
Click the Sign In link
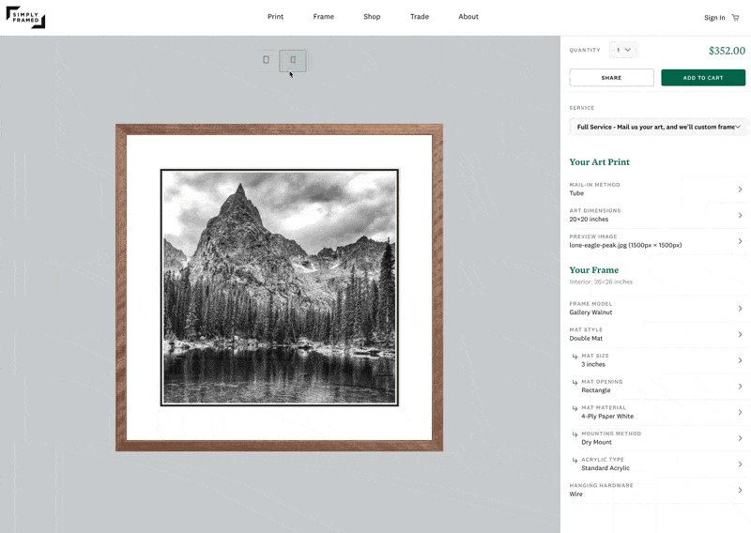714,17
